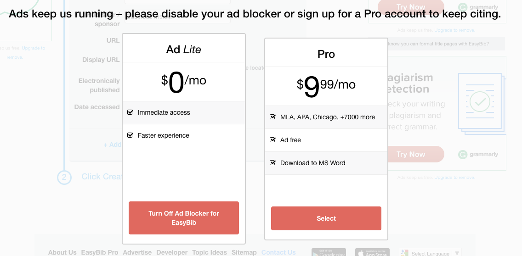Click the Ad free checkmark icon

pyautogui.click(x=272, y=140)
